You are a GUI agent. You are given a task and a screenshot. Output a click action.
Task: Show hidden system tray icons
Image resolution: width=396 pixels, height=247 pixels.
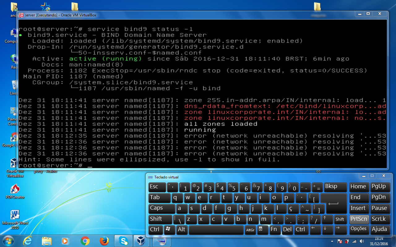click(x=332, y=241)
